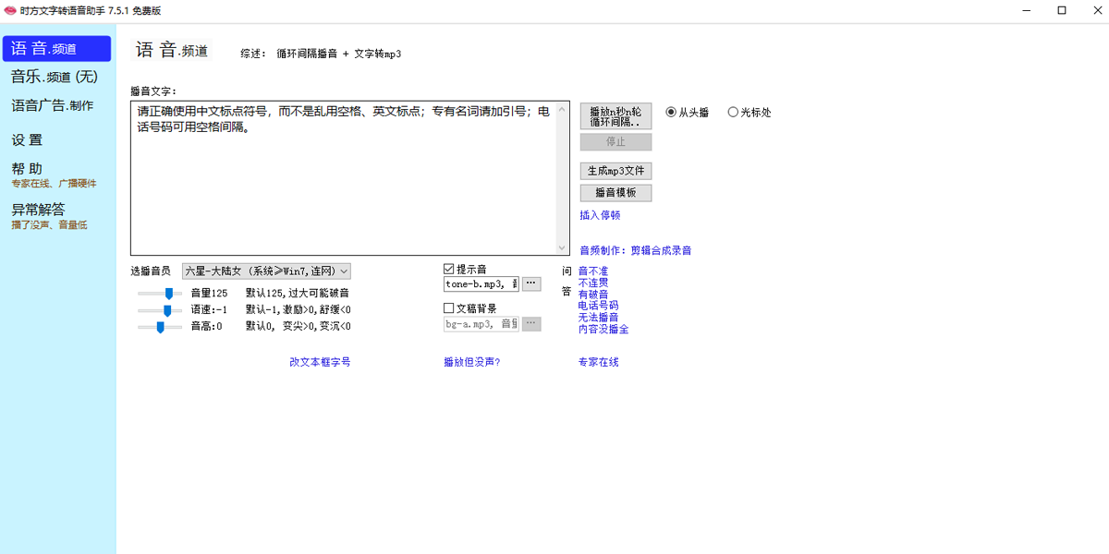This screenshot has width=1109, height=554.
Task: Open the 播音模板 button
Action: (615, 193)
